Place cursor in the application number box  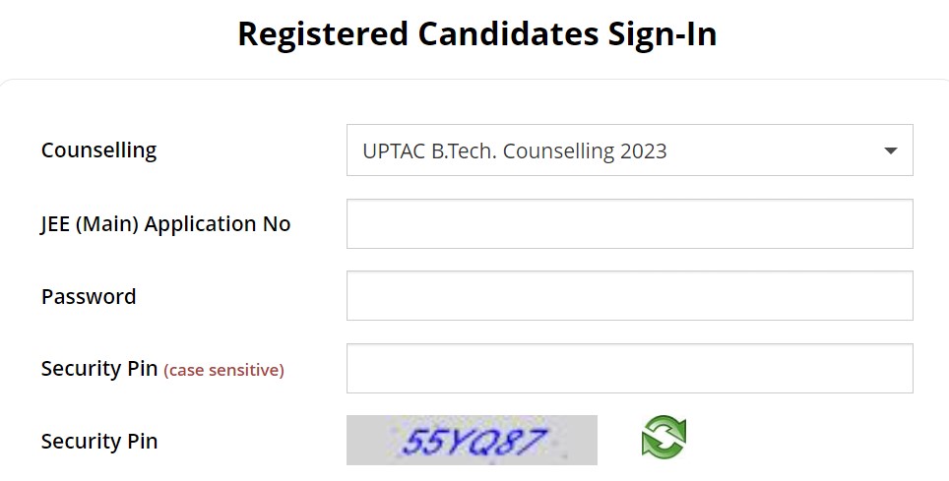pyautogui.click(x=629, y=223)
